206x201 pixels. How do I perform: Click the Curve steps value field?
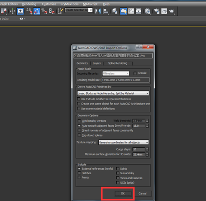point(139,149)
